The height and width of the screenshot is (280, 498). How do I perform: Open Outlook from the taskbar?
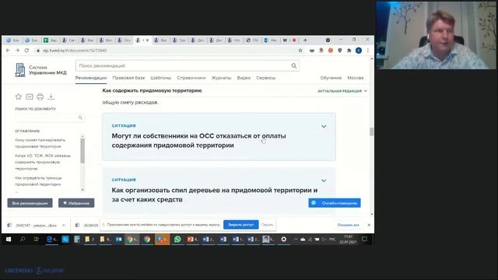[x=119, y=240]
